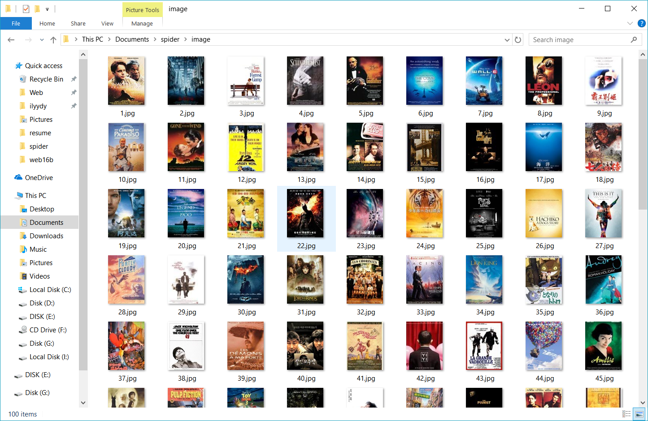Open Local Disk (I:) in sidebar
This screenshot has height=421, width=648.
pos(49,357)
